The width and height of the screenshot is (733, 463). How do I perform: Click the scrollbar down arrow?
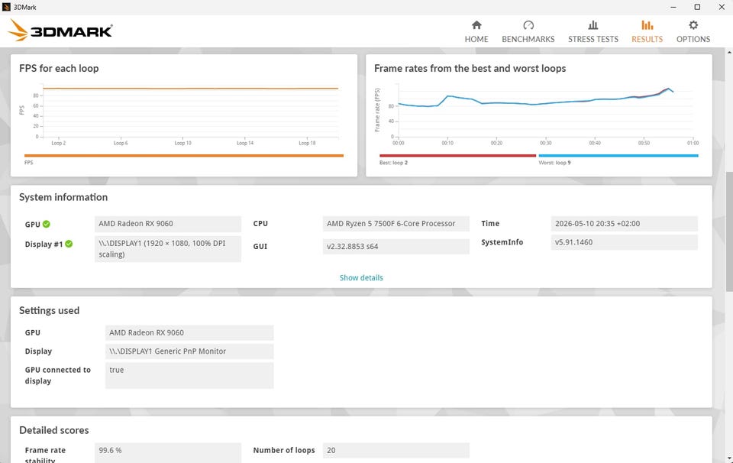click(x=729, y=458)
